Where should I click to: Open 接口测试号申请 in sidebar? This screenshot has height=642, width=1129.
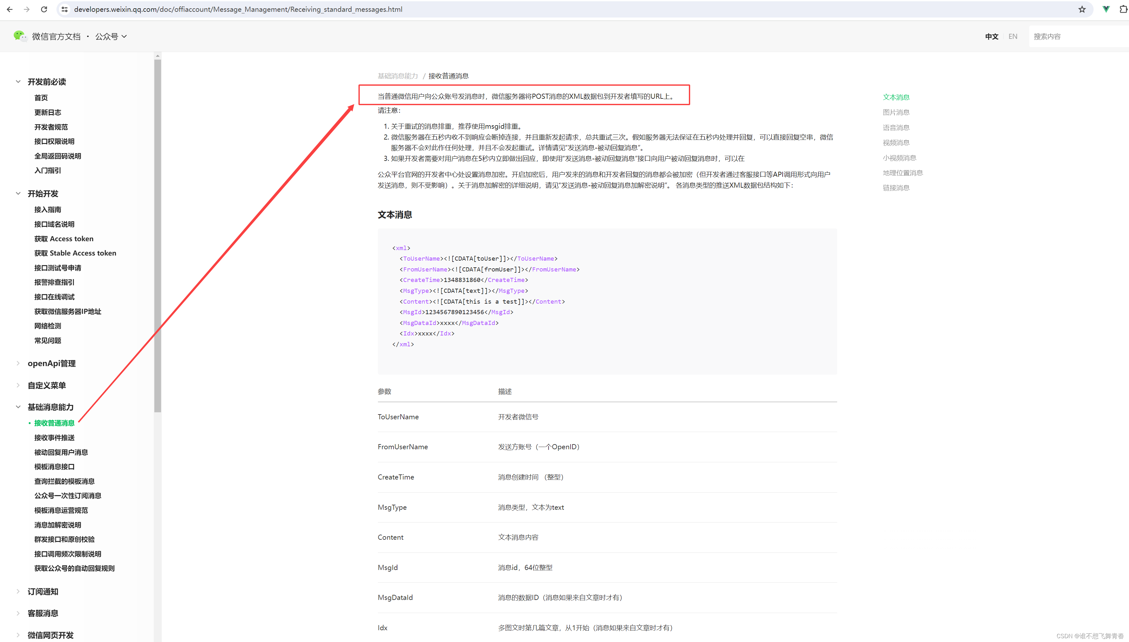pyautogui.click(x=58, y=268)
